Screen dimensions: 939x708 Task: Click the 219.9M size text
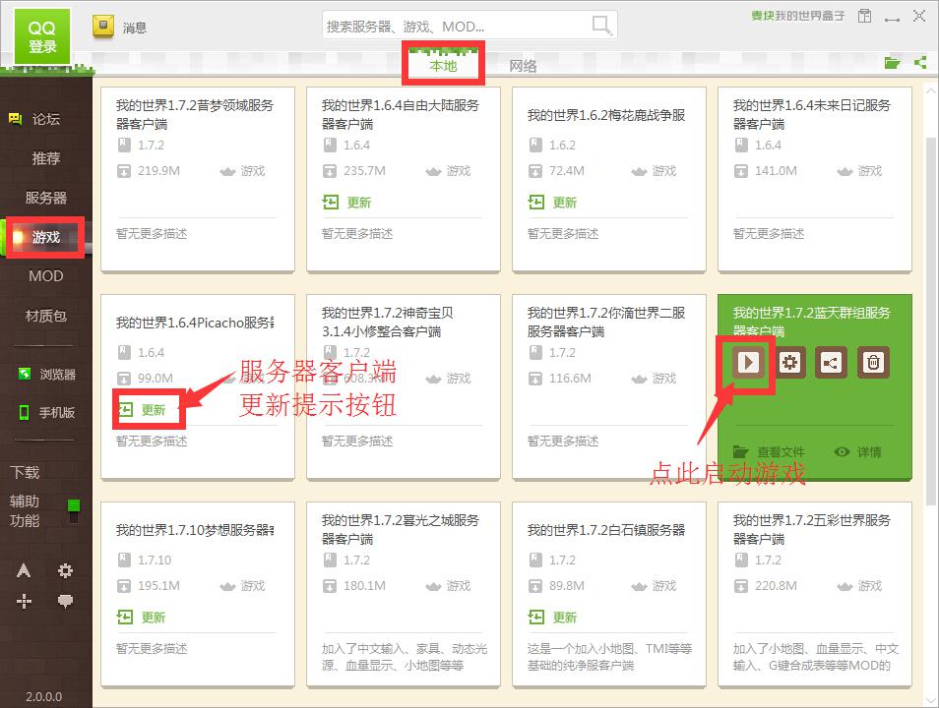(x=158, y=170)
